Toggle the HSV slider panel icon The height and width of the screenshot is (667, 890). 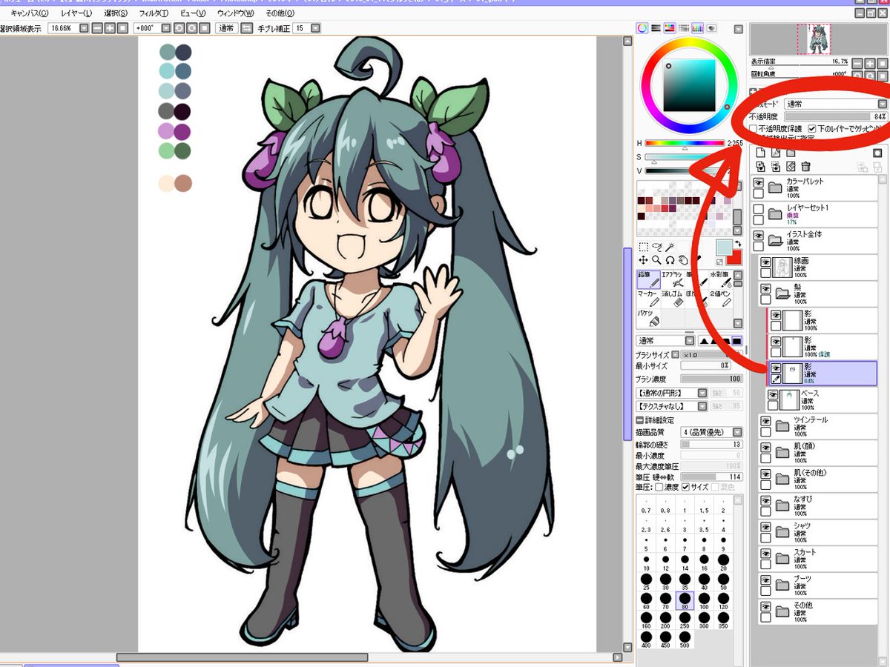[670, 28]
